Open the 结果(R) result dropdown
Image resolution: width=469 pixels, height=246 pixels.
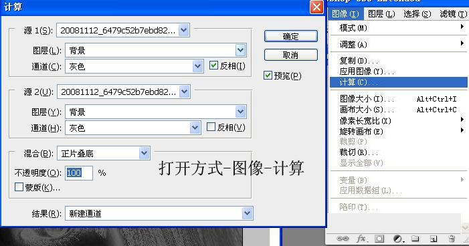point(247,213)
